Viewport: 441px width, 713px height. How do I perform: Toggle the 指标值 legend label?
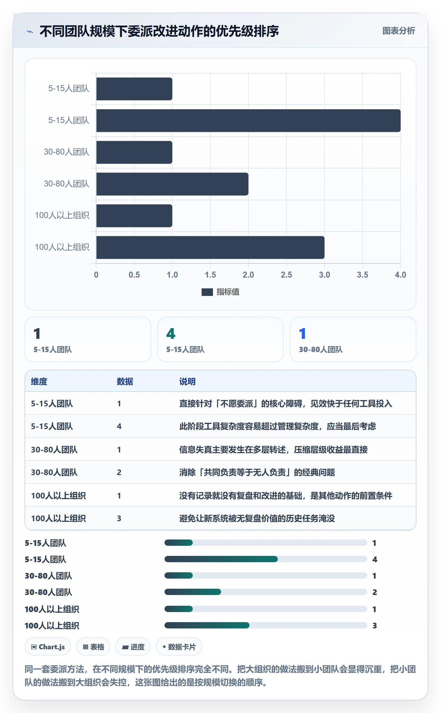point(228,292)
